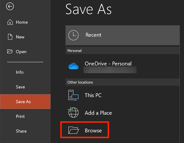Viewport: 184px width, 143px height.
Task: Click the Browse folder icon
Action: click(74, 131)
